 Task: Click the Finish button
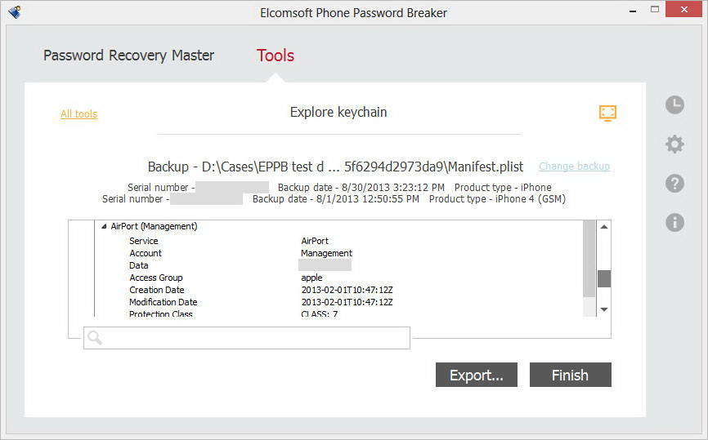[571, 375]
